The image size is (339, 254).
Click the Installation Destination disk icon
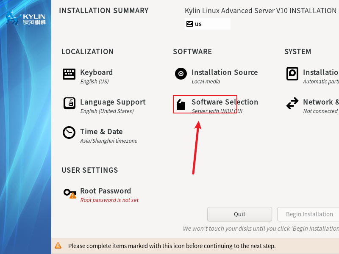point(292,74)
